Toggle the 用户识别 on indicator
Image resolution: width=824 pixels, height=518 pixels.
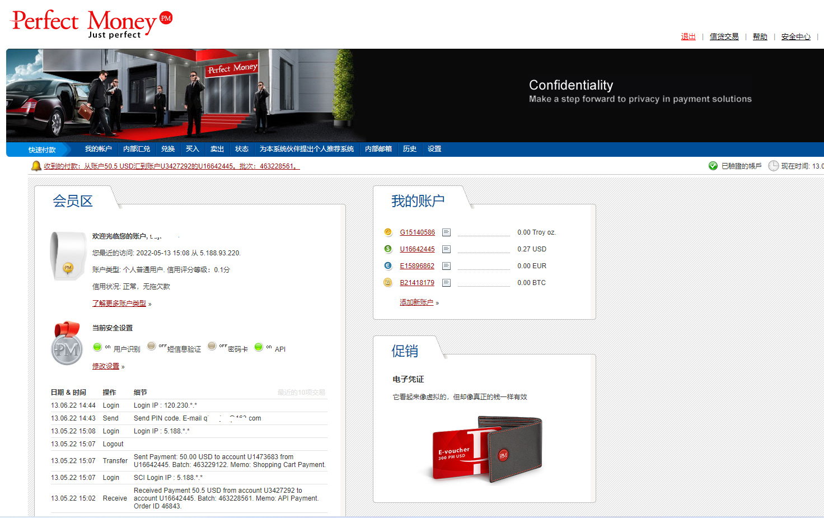tap(97, 347)
